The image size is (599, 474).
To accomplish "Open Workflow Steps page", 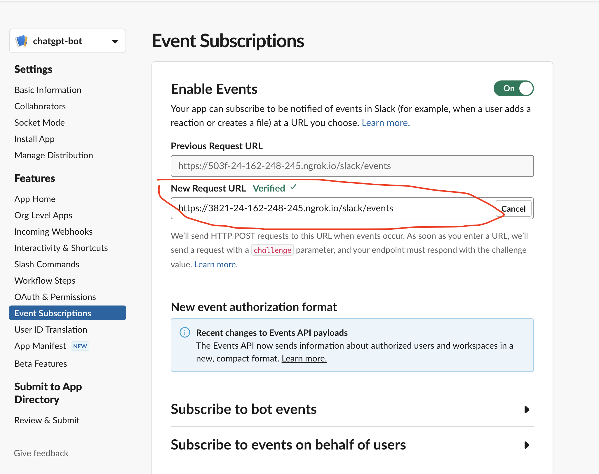I will tap(45, 280).
